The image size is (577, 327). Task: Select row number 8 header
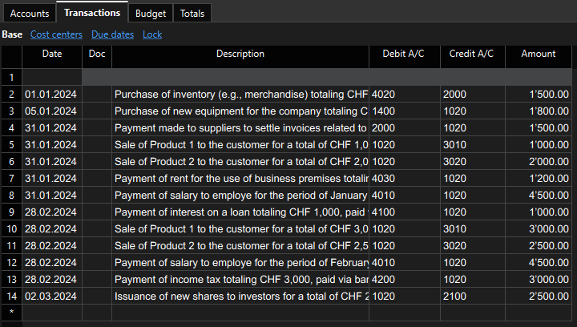pyautogui.click(x=11, y=195)
